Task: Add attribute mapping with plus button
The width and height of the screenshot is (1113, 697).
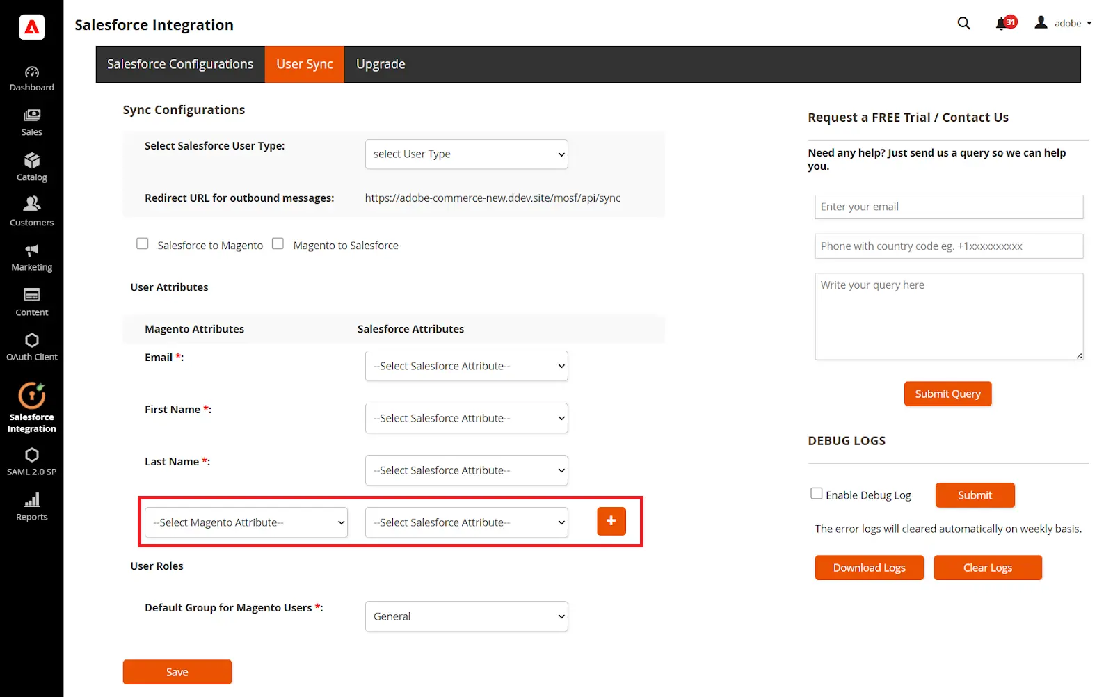Action: coord(611,521)
